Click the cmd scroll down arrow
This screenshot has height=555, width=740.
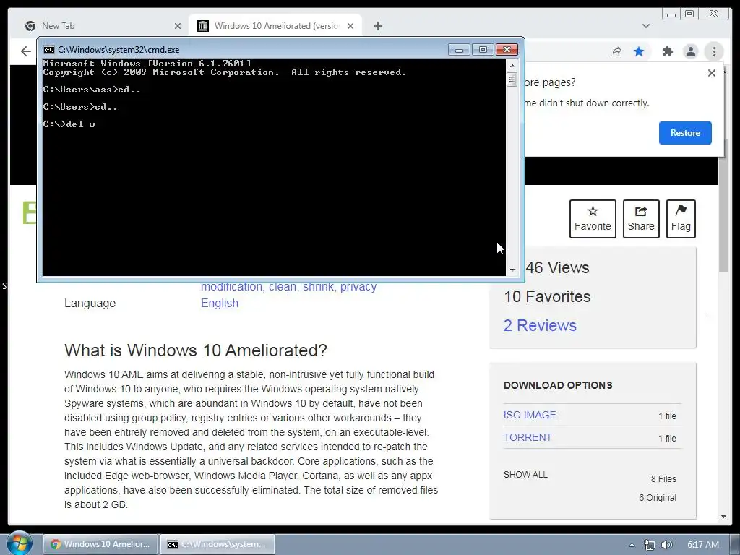pyautogui.click(x=512, y=270)
